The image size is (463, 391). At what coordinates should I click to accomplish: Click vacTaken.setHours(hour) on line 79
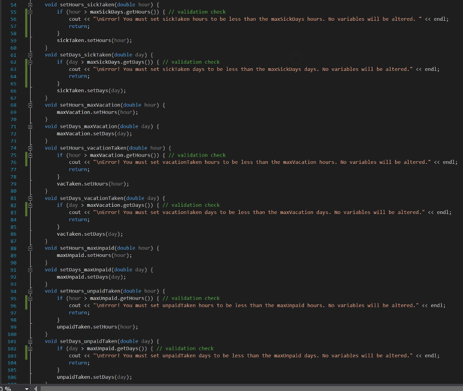click(x=93, y=184)
